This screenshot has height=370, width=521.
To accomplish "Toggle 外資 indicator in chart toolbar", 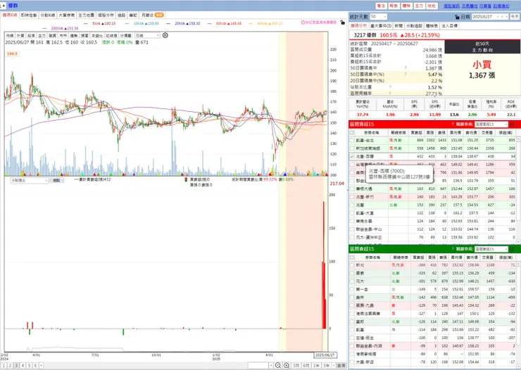I will point(20,35).
